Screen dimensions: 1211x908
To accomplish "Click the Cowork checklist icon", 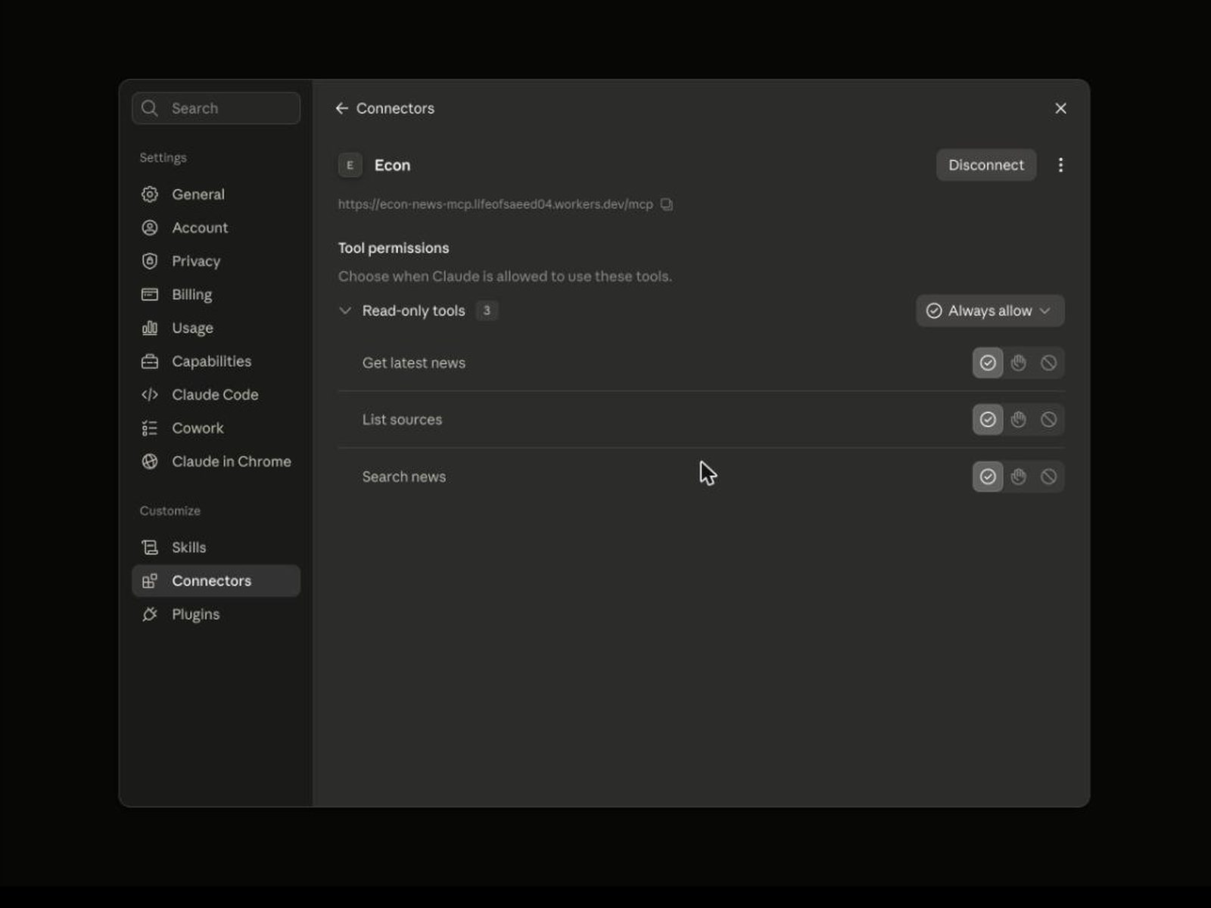I will click(x=150, y=428).
